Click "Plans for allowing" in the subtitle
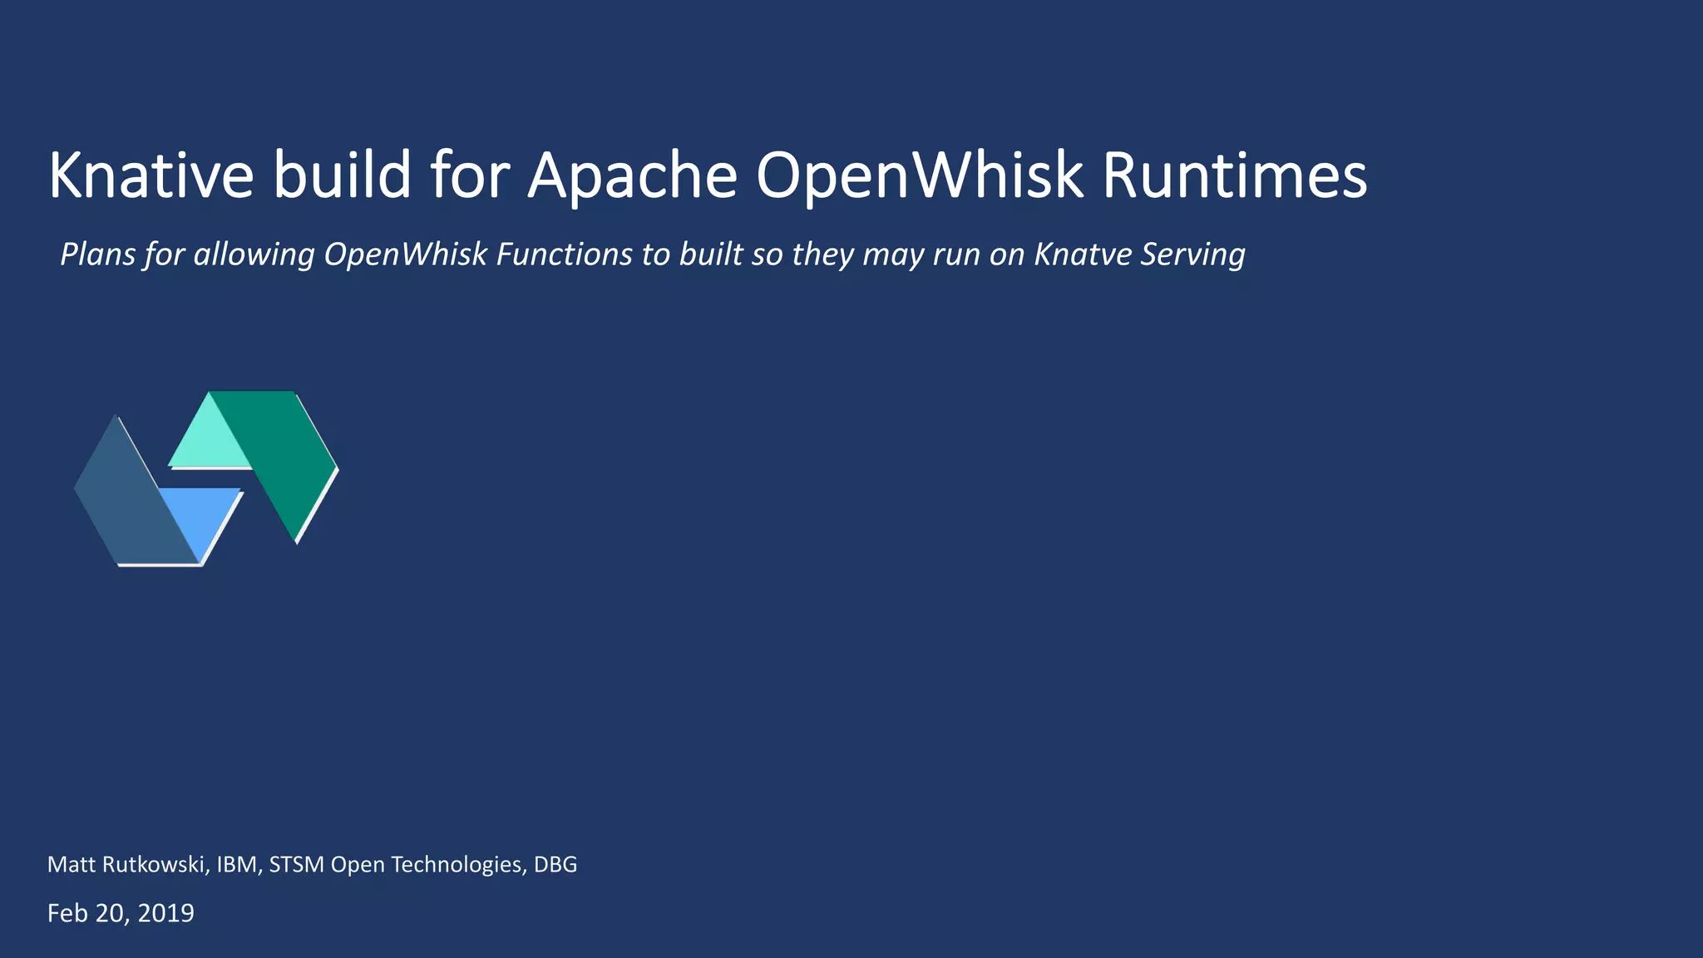 point(187,254)
